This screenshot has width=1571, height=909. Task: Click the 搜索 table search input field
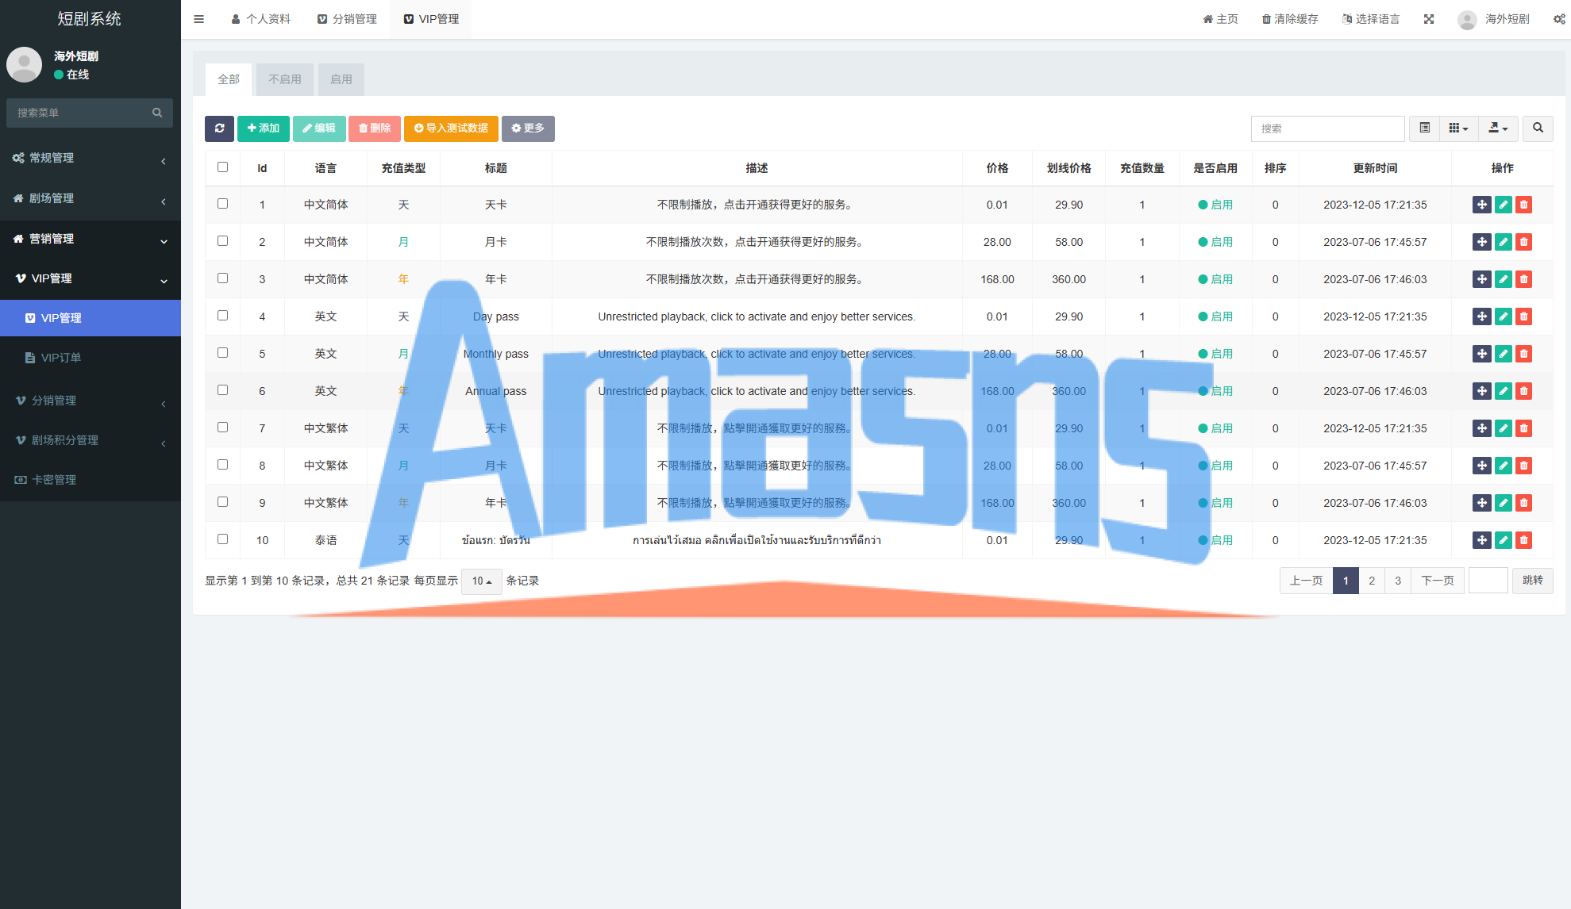click(1327, 128)
